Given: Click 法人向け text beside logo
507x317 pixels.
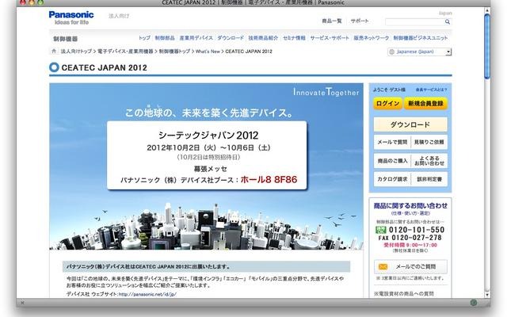Looking at the screenshot, I should click(x=119, y=16).
